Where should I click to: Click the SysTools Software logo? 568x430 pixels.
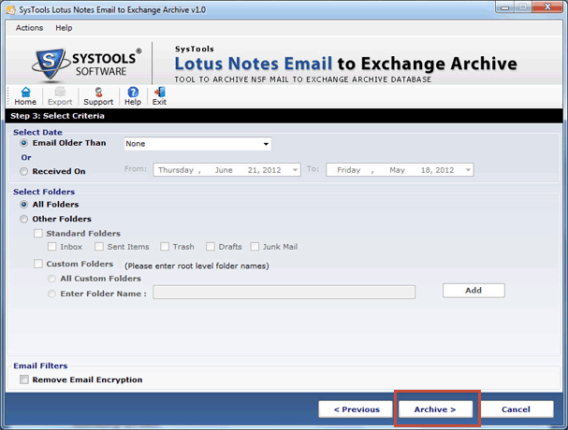[86, 64]
